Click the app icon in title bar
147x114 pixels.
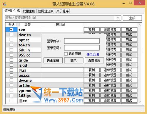tap(4, 4)
